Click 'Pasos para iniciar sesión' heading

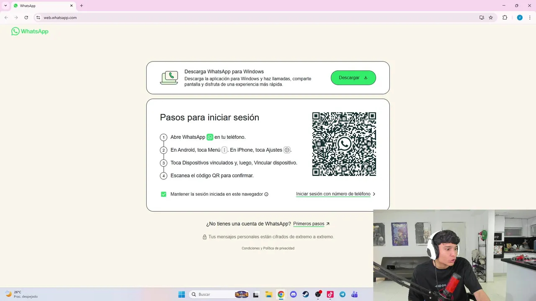pos(209,117)
